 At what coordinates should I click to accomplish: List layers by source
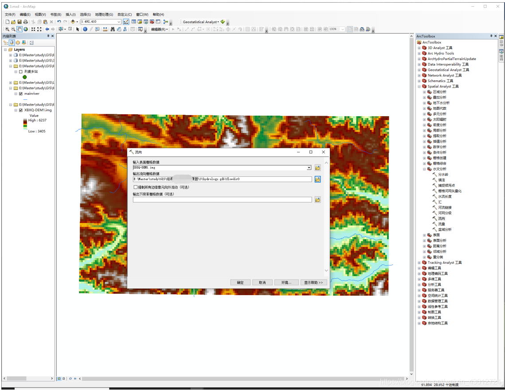12,43
